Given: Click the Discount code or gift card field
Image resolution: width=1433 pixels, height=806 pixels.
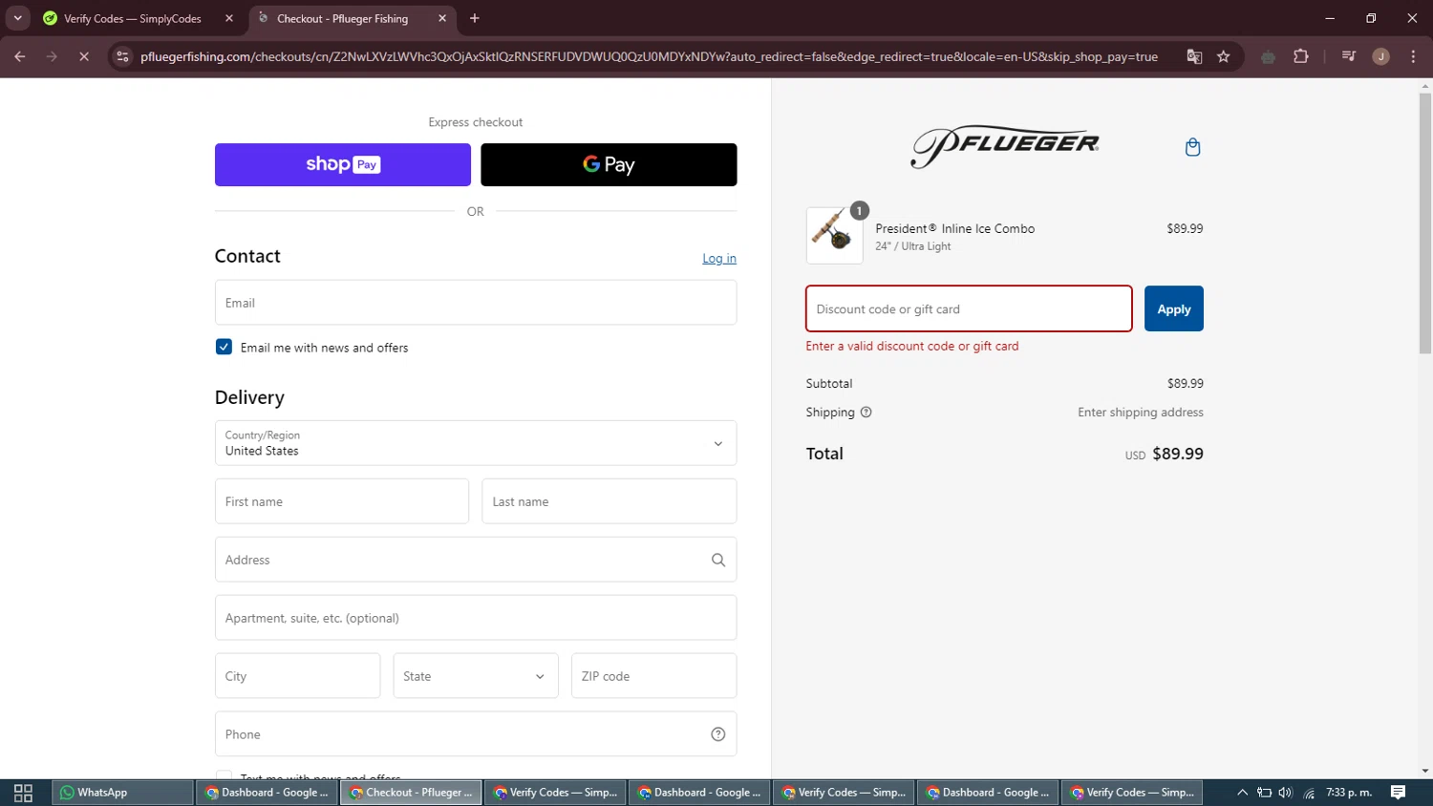Looking at the screenshot, I should (969, 308).
